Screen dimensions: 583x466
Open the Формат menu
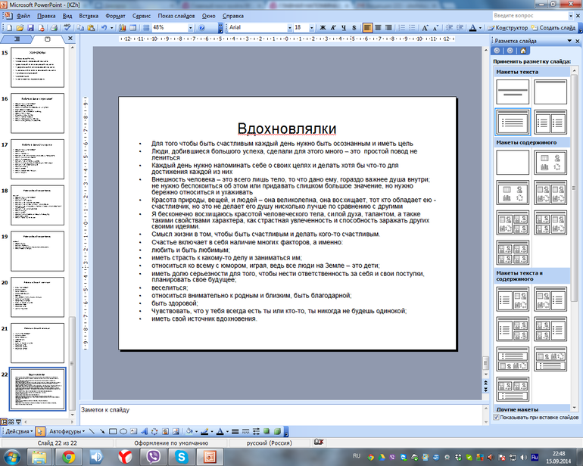(116, 15)
